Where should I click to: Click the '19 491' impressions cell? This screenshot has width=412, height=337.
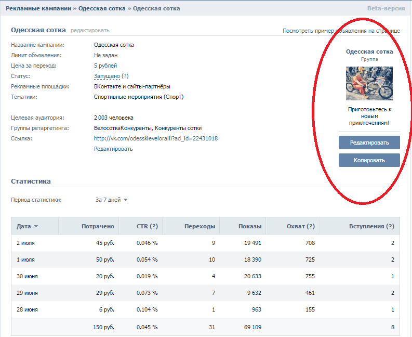pyautogui.click(x=253, y=243)
